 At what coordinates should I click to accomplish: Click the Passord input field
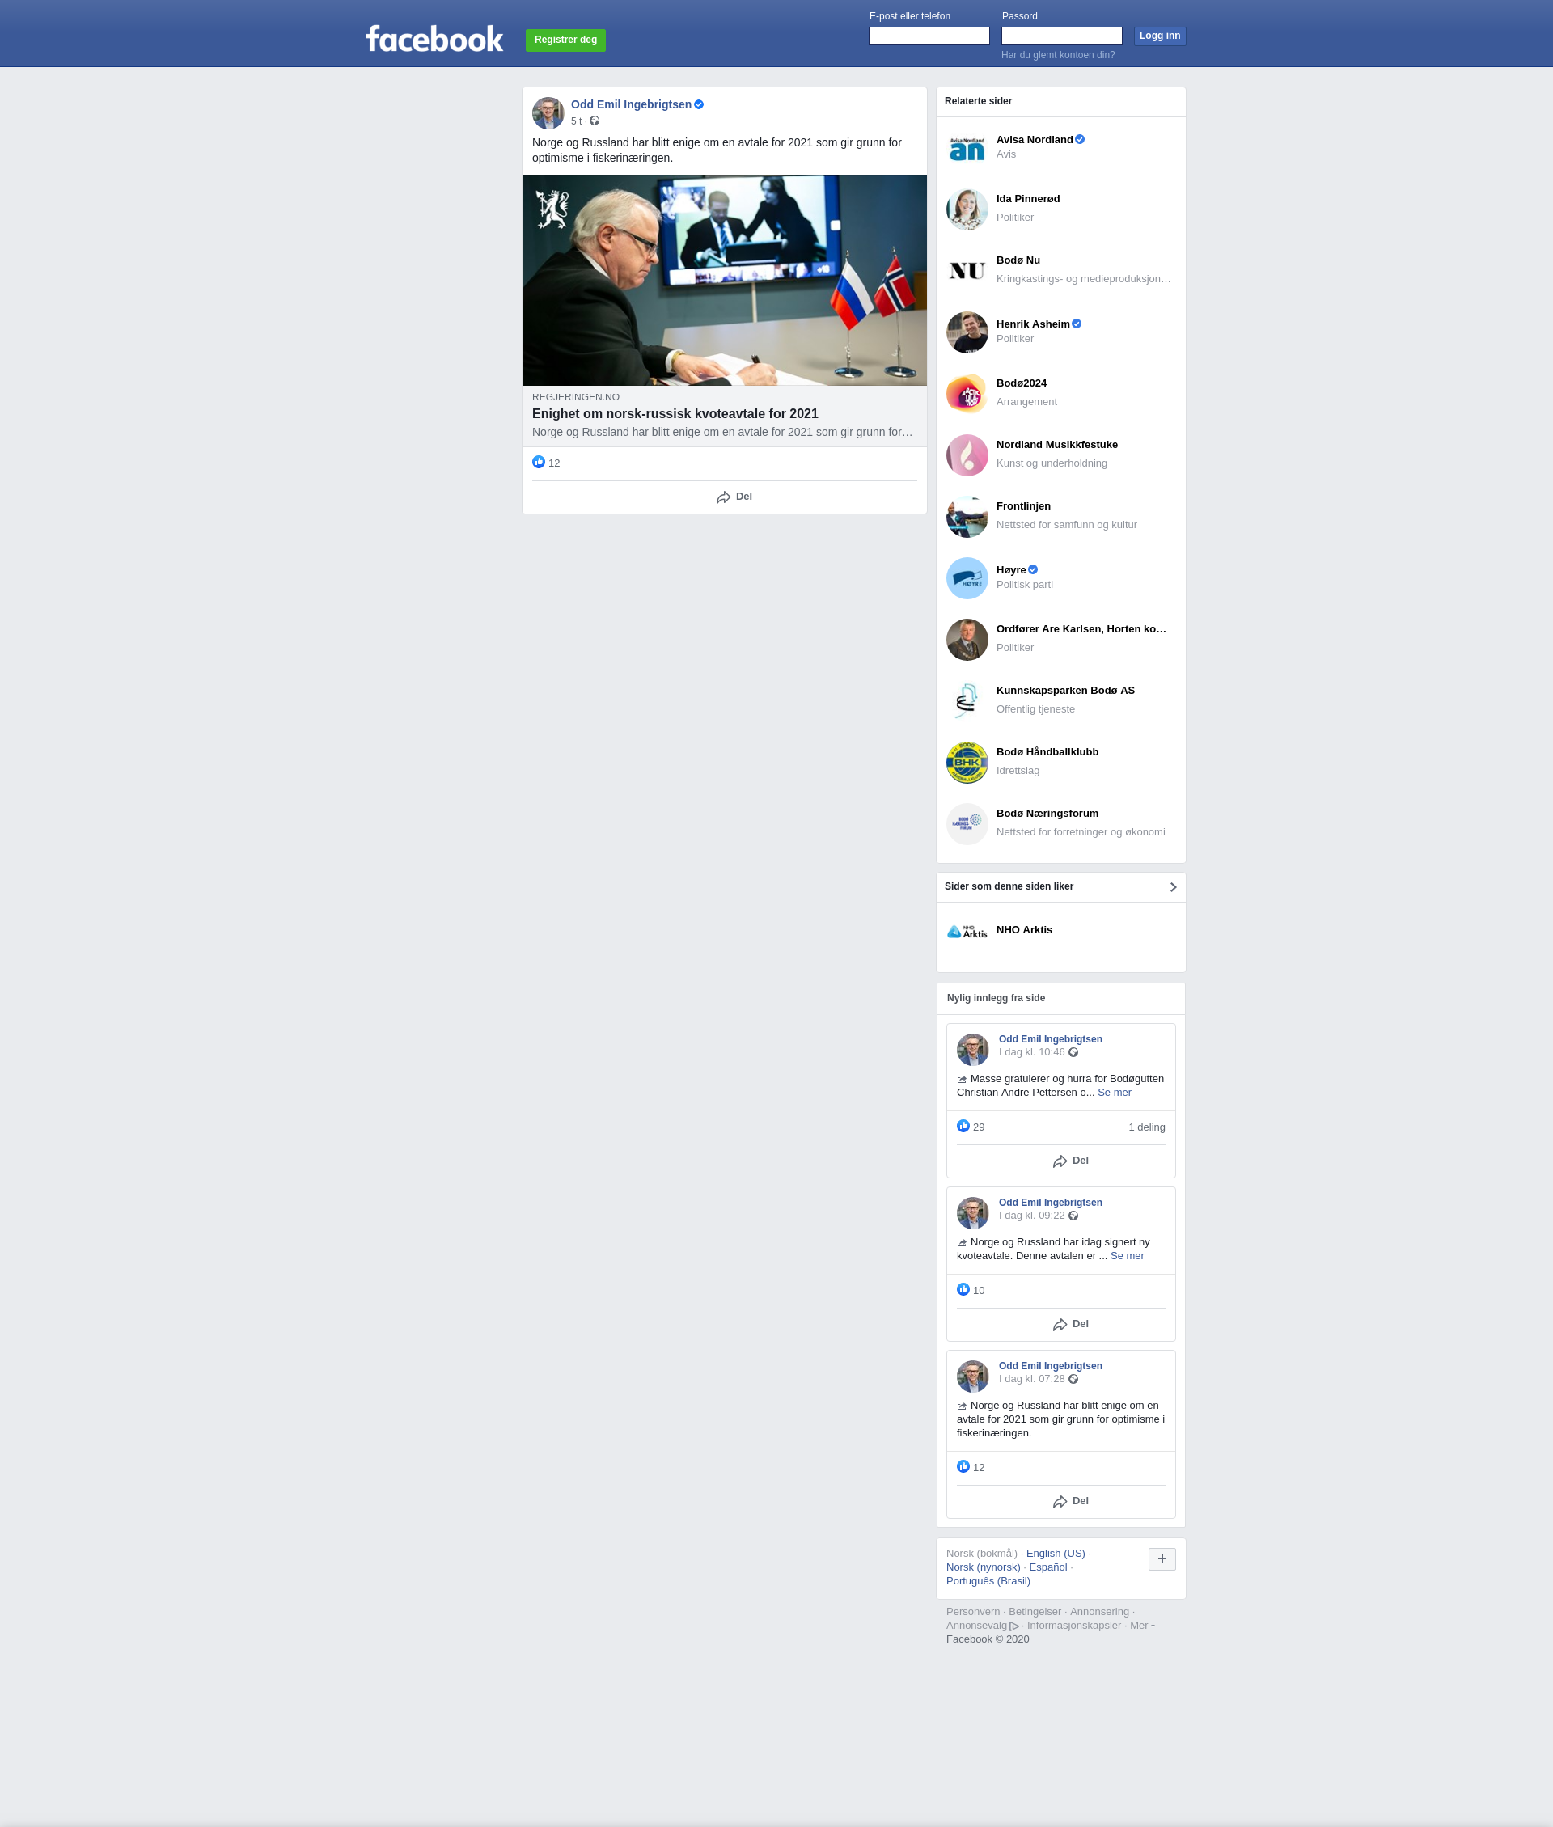coord(1061,36)
